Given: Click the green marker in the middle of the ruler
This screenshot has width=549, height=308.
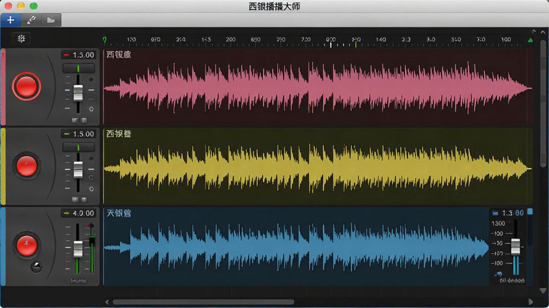Looking at the screenshot, I should [356, 44].
